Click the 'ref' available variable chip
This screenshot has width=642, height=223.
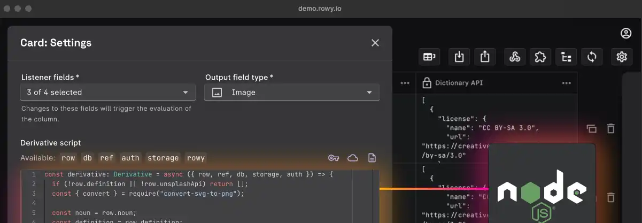tap(106, 158)
